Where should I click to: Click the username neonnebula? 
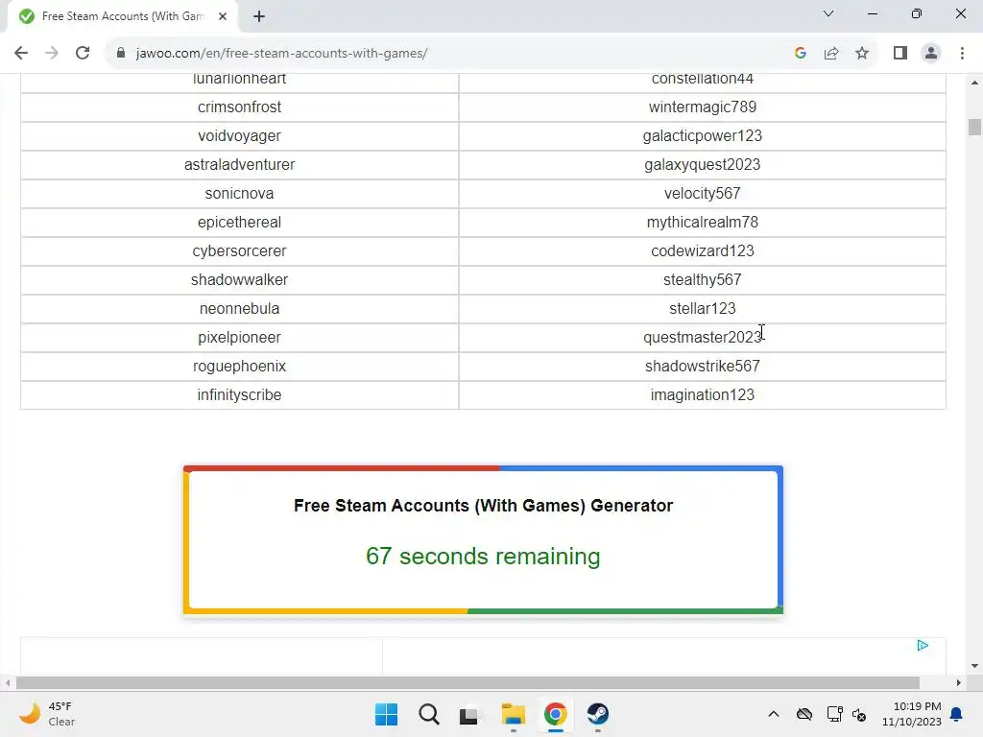(x=239, y=309)
